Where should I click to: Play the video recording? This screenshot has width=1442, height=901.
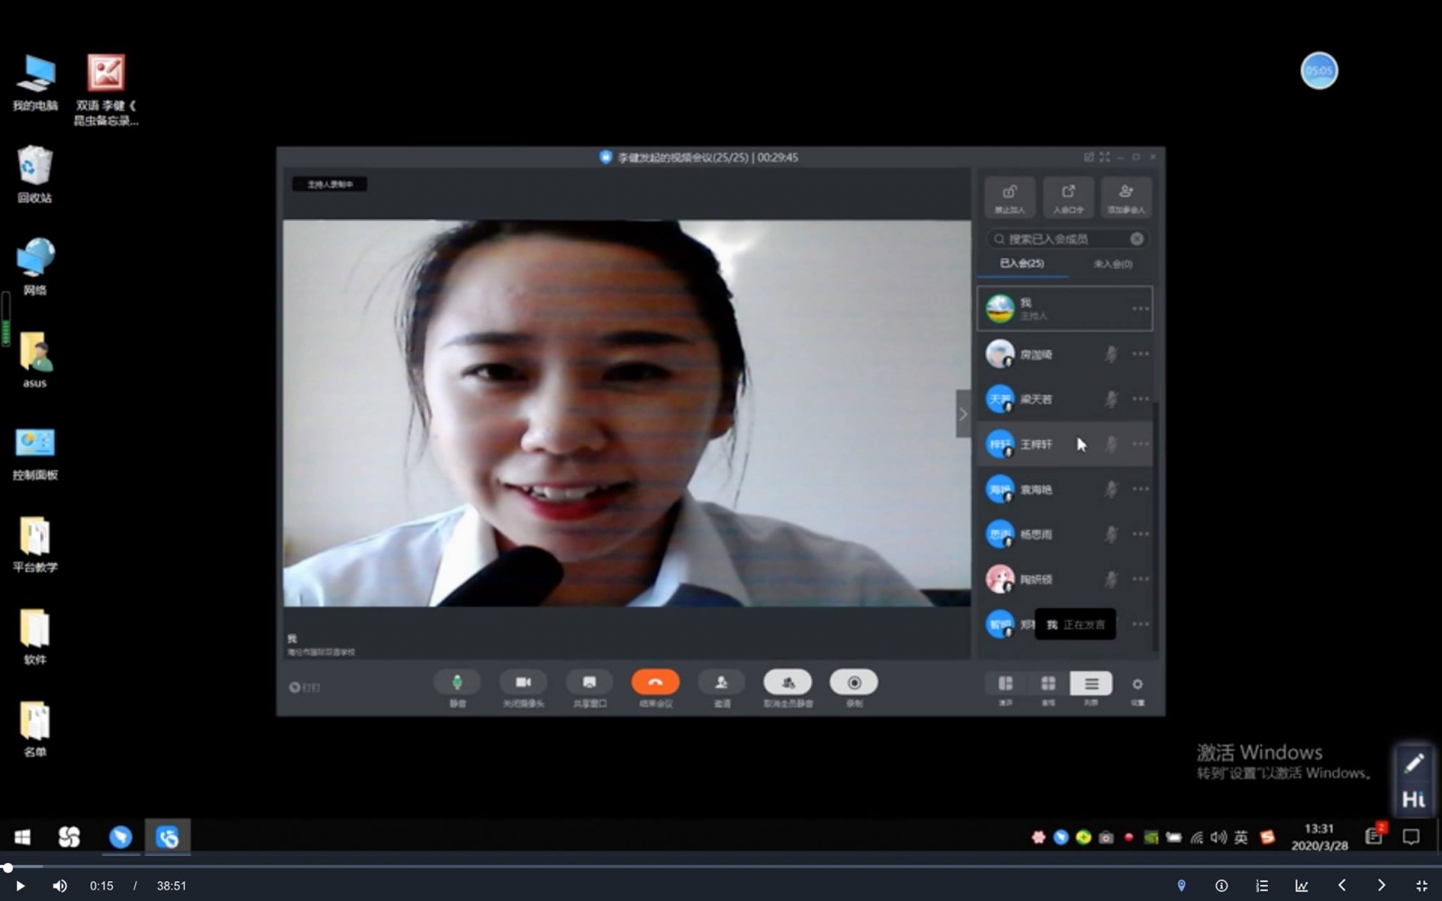pos(20,886)
